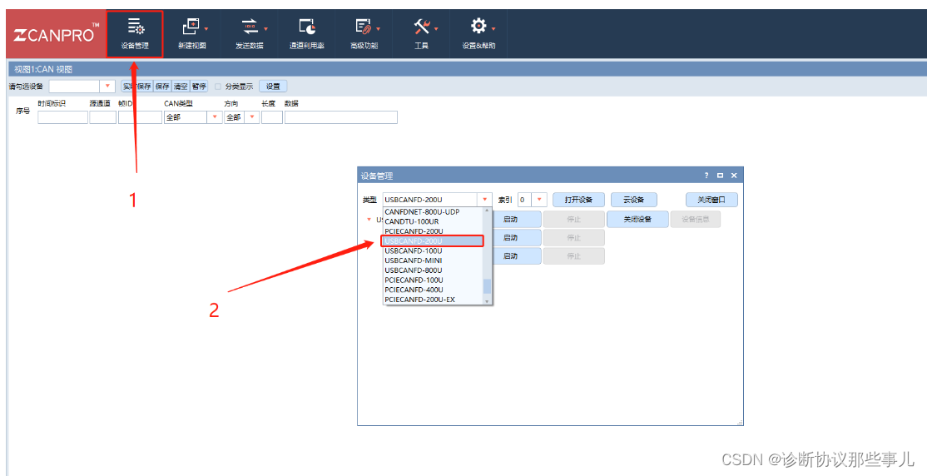Click the 时间标识 filter input field
The height and width of the screenshot is (476, 927).
[x=62, y=117]
